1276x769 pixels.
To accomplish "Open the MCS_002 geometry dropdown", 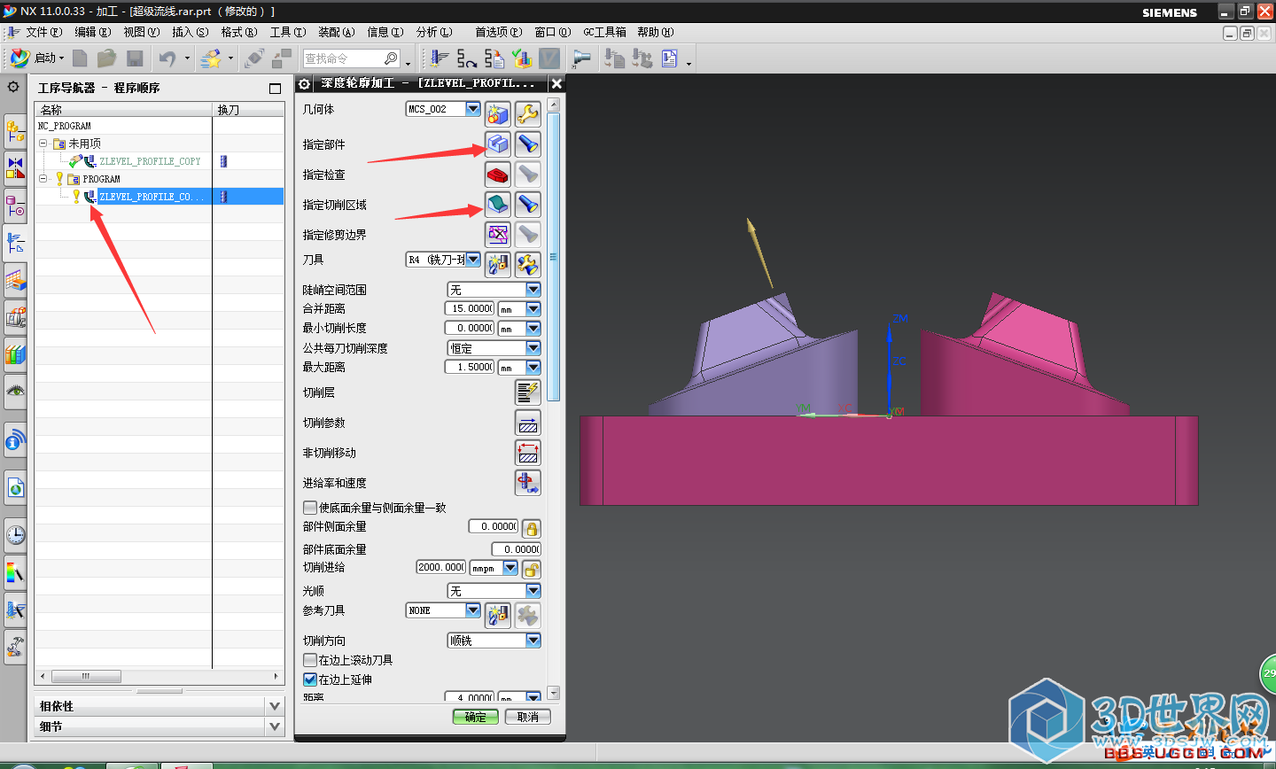I will coord(473,109).
